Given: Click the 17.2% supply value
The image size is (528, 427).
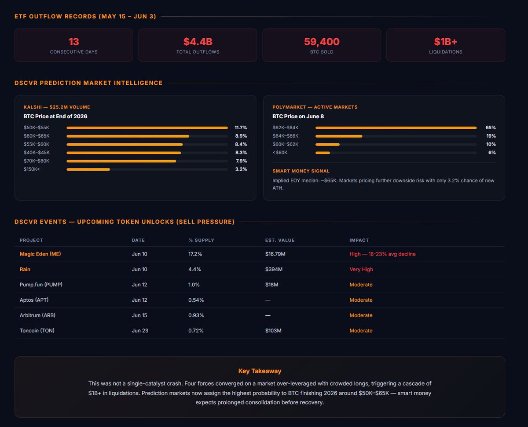Looking at the screenshot, I should click(x=195, y=254).
